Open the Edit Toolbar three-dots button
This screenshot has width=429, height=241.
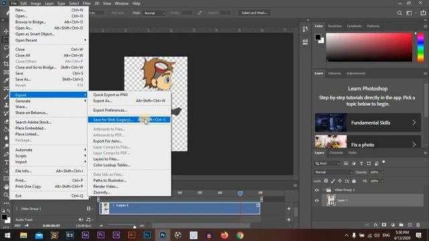pyautogui.click(x=6, y=204)
